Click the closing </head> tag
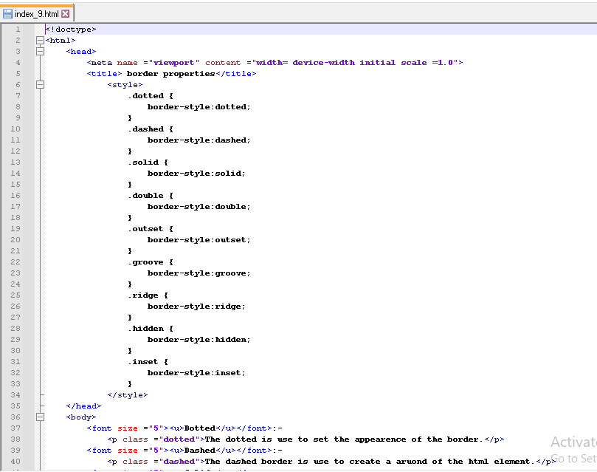 coord(83,406)
